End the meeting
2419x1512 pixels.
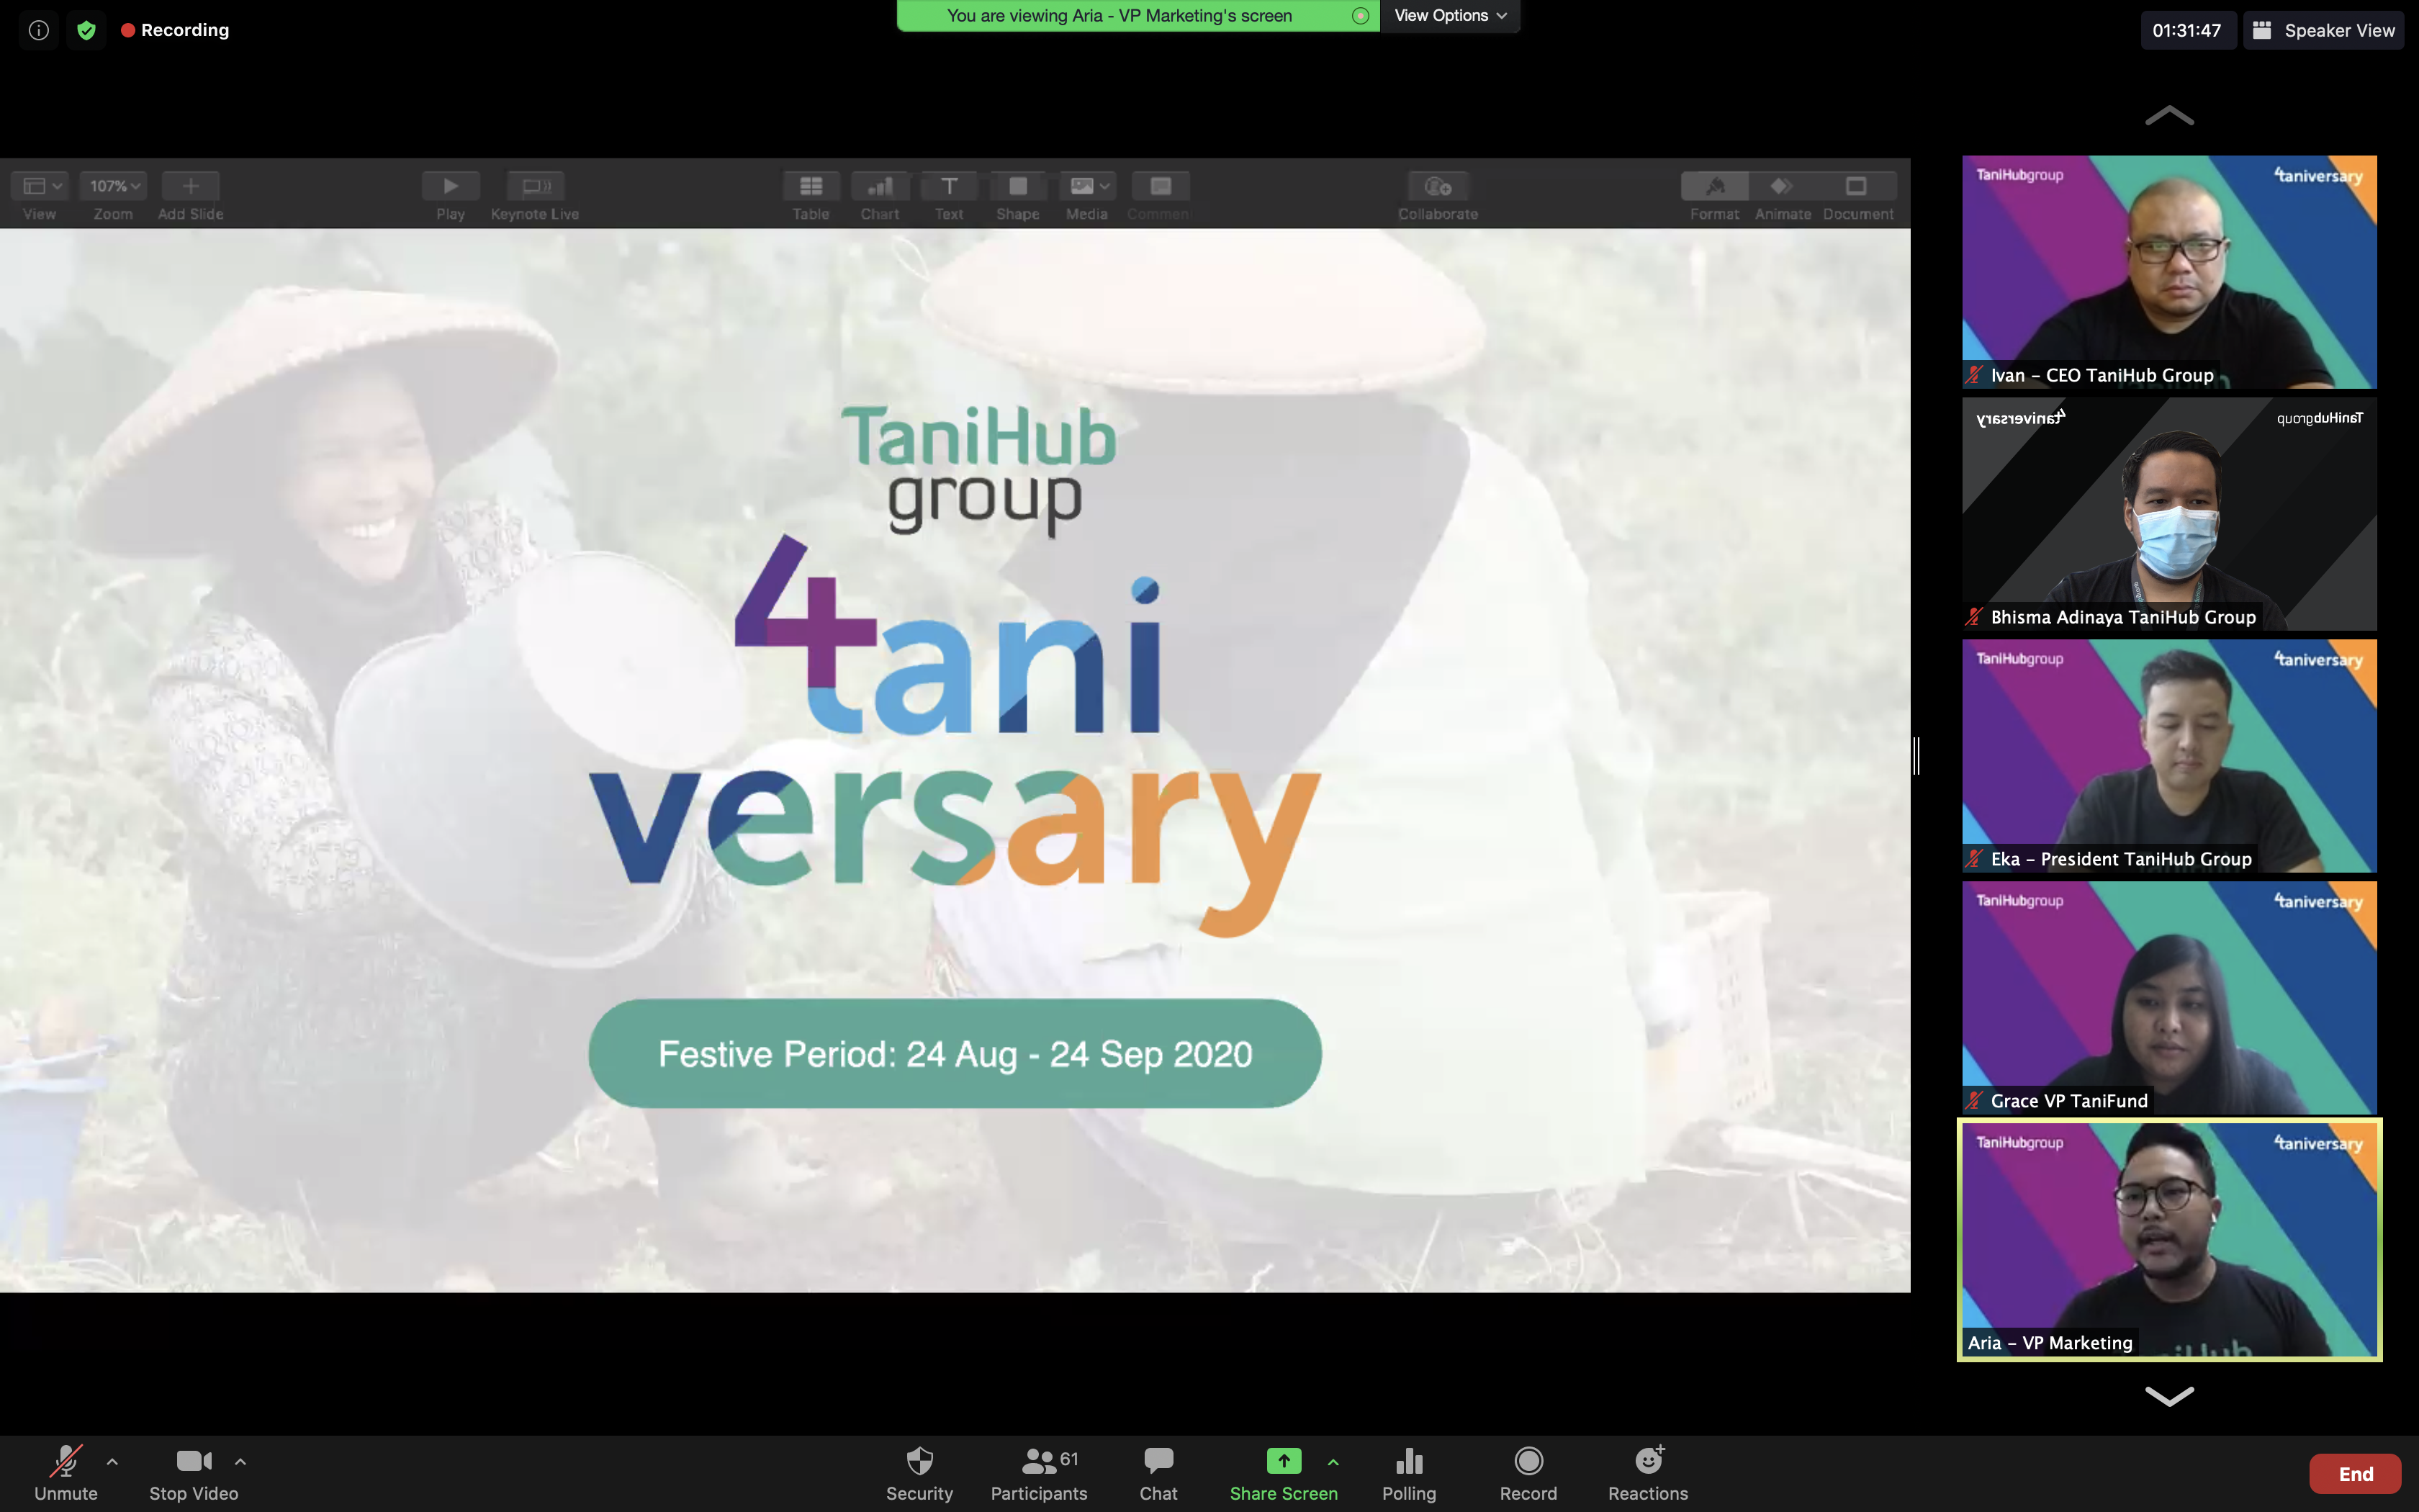coord(2356,1472)
